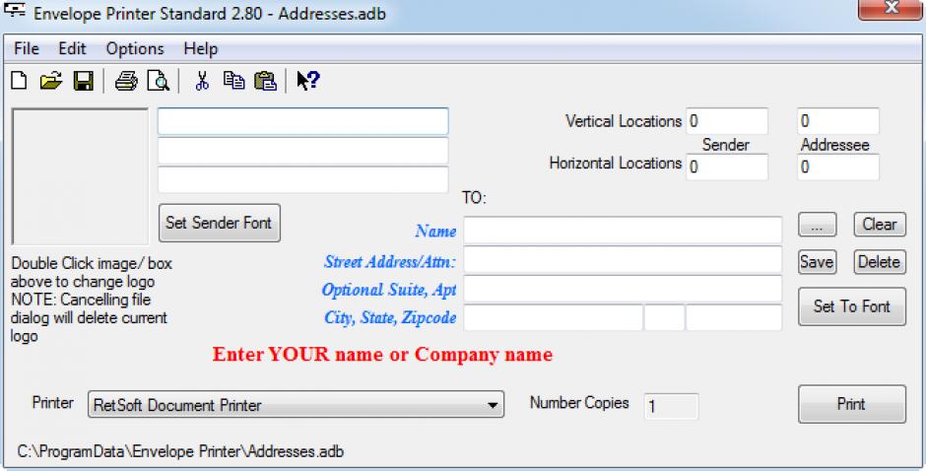Click the Number Copies field
The height and width of the screenshot is (471, 926).
(671, 407)
